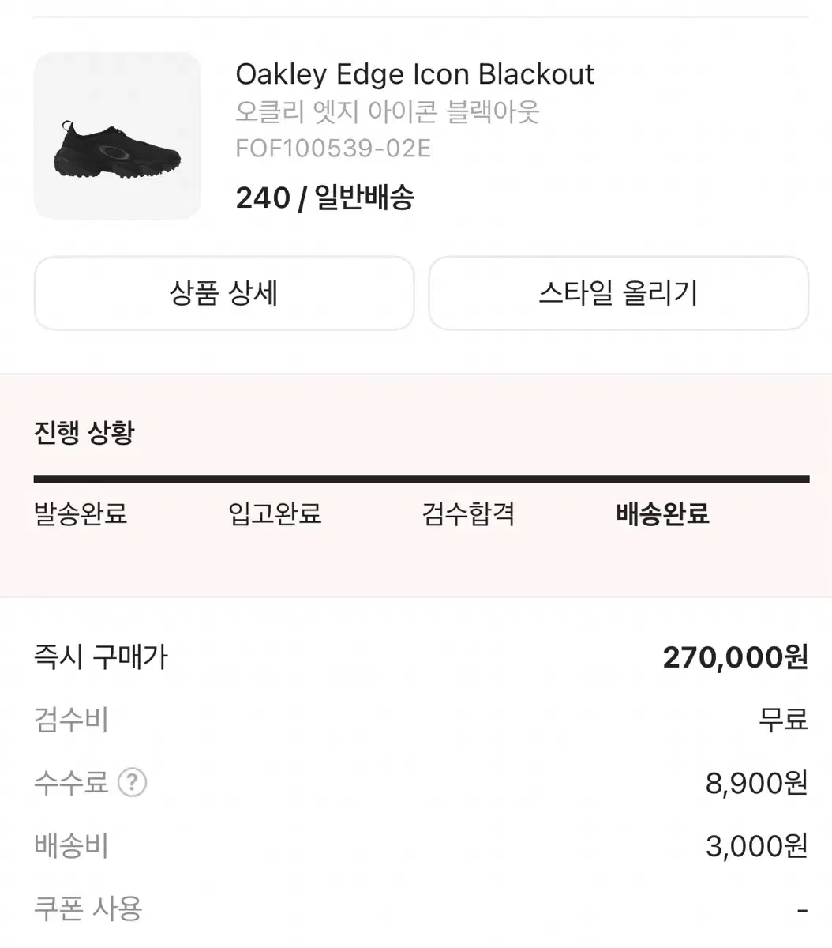This screenshot has height=948, width=832.
Task: Click the Korean product name 오클리 엣지 아이콘 블랙아웃
Action: 387,111
